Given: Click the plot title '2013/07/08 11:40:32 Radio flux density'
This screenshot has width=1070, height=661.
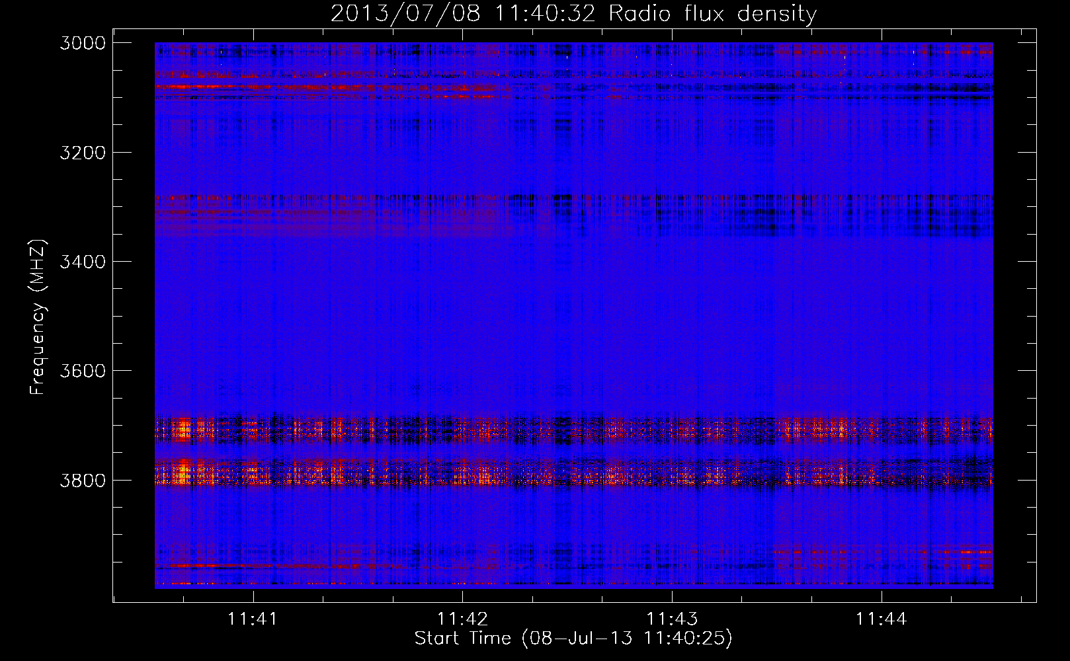Looking at the screenshot, I should point(573,13).
